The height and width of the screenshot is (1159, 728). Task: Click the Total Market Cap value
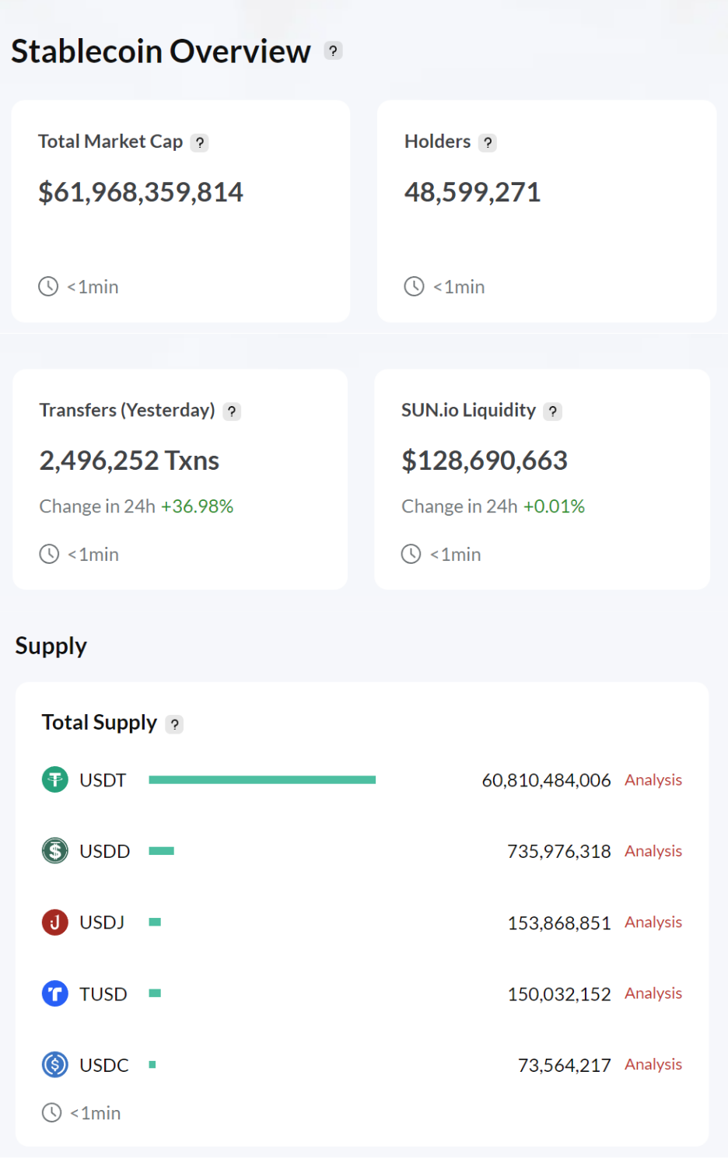pos(141,192)
